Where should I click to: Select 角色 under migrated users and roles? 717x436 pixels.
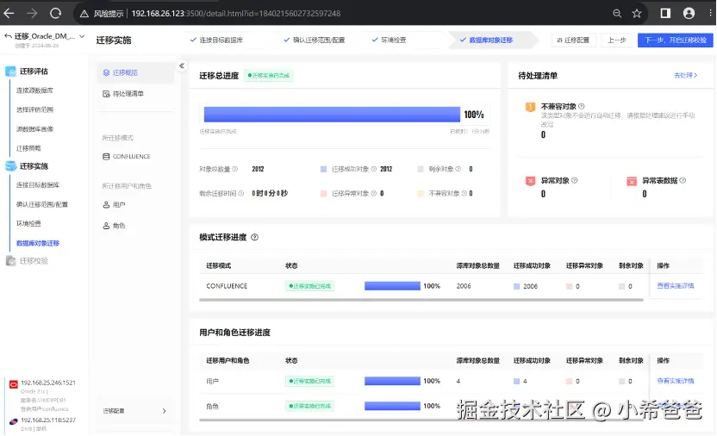click(x=115, y=226)
